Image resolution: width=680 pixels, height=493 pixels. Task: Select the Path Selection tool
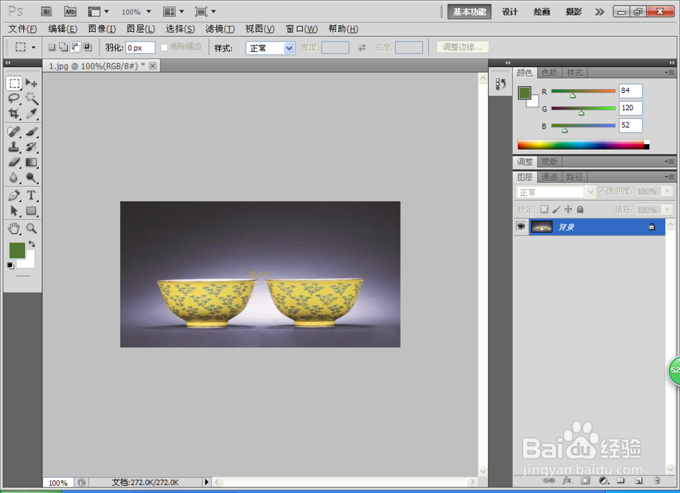coord(14,211)
